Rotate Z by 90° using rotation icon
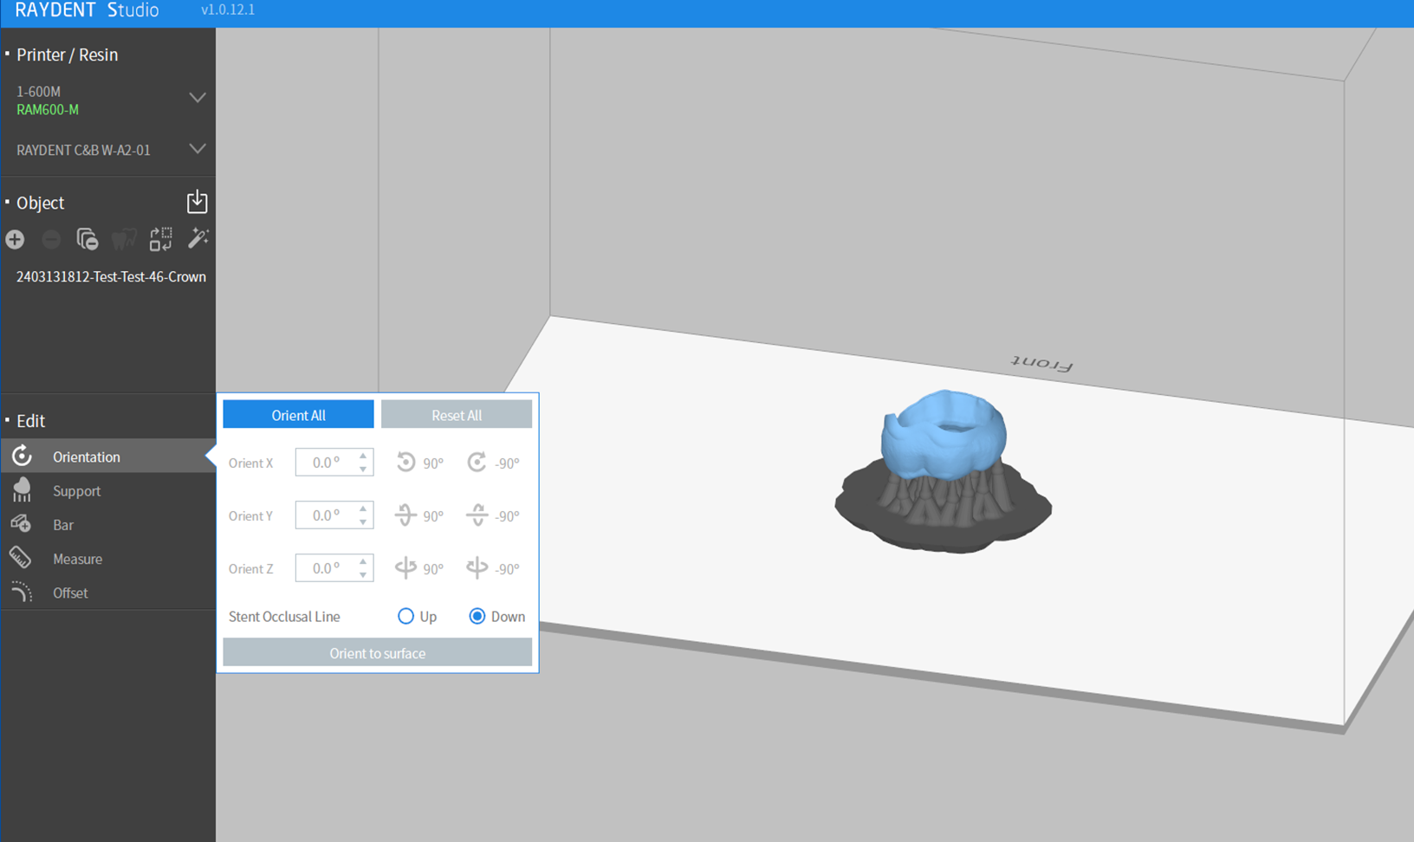The height and width of the screenshot is (842, 1414). click(406, 568)
